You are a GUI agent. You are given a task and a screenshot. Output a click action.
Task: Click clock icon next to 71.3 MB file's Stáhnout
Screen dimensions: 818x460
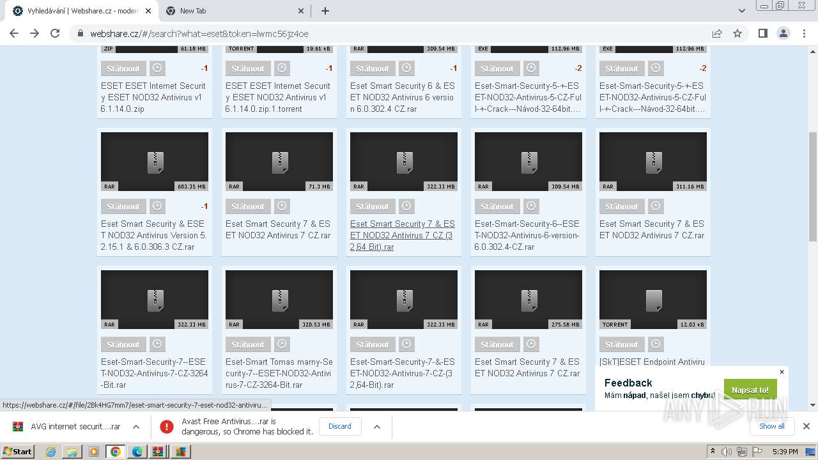[282, 206]
